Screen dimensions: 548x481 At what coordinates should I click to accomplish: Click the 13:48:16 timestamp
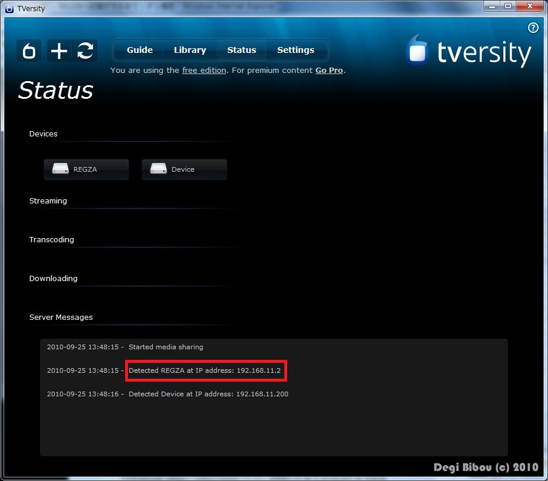(103, 394)
